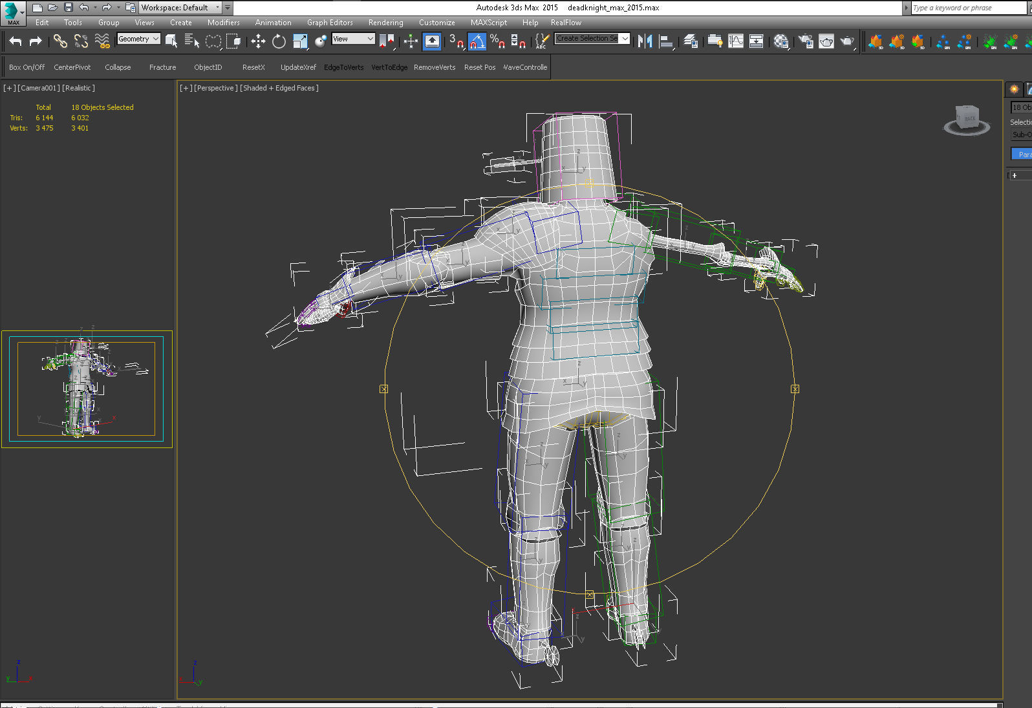Click the New Scene icon in quick access bar
The height and width of the screenshot is (708, 1032).
(x=38, y=7)
